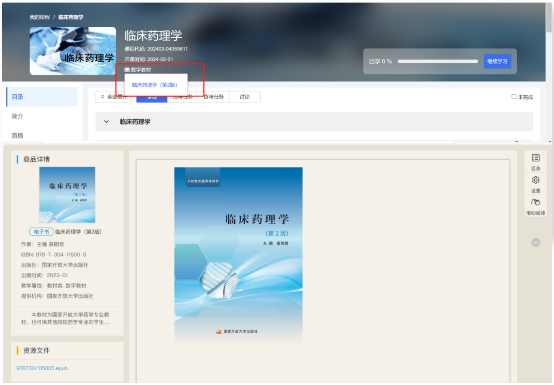The width and height of the screenshot is (554, 385).
Task: Click the small book cover thumbnail in 商品详情
Action: coord(67,195)
